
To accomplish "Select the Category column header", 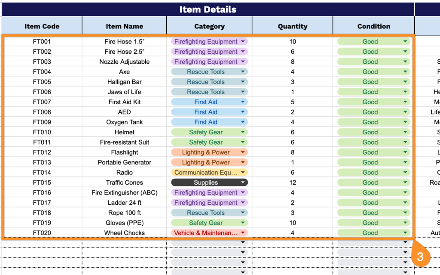I will [x=209, y=26].
